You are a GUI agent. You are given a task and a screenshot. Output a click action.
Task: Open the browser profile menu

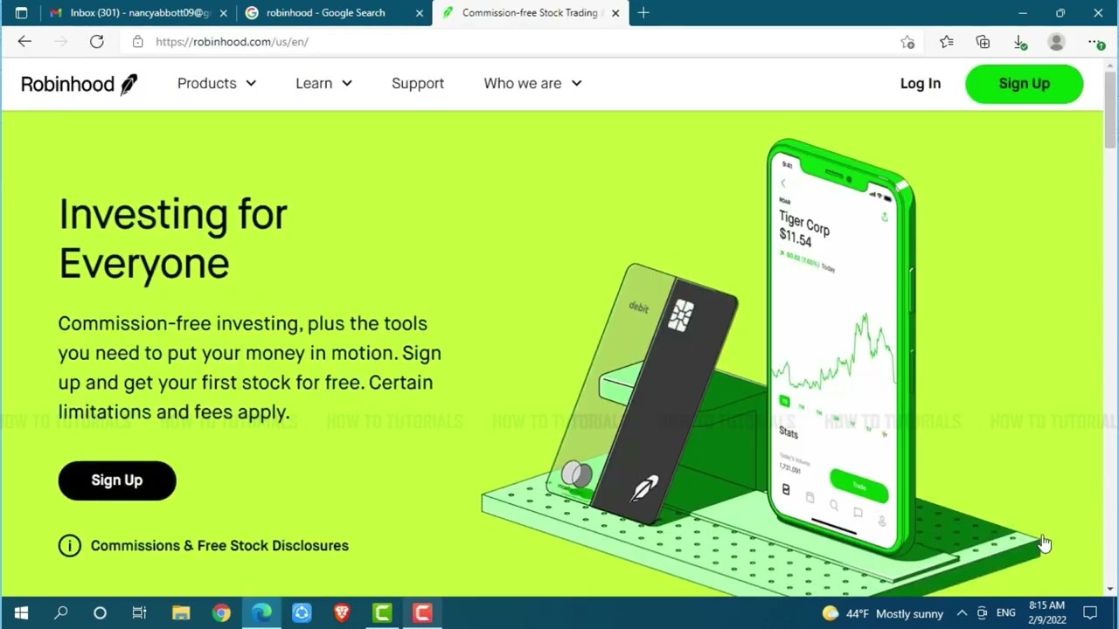(1056, 41)
